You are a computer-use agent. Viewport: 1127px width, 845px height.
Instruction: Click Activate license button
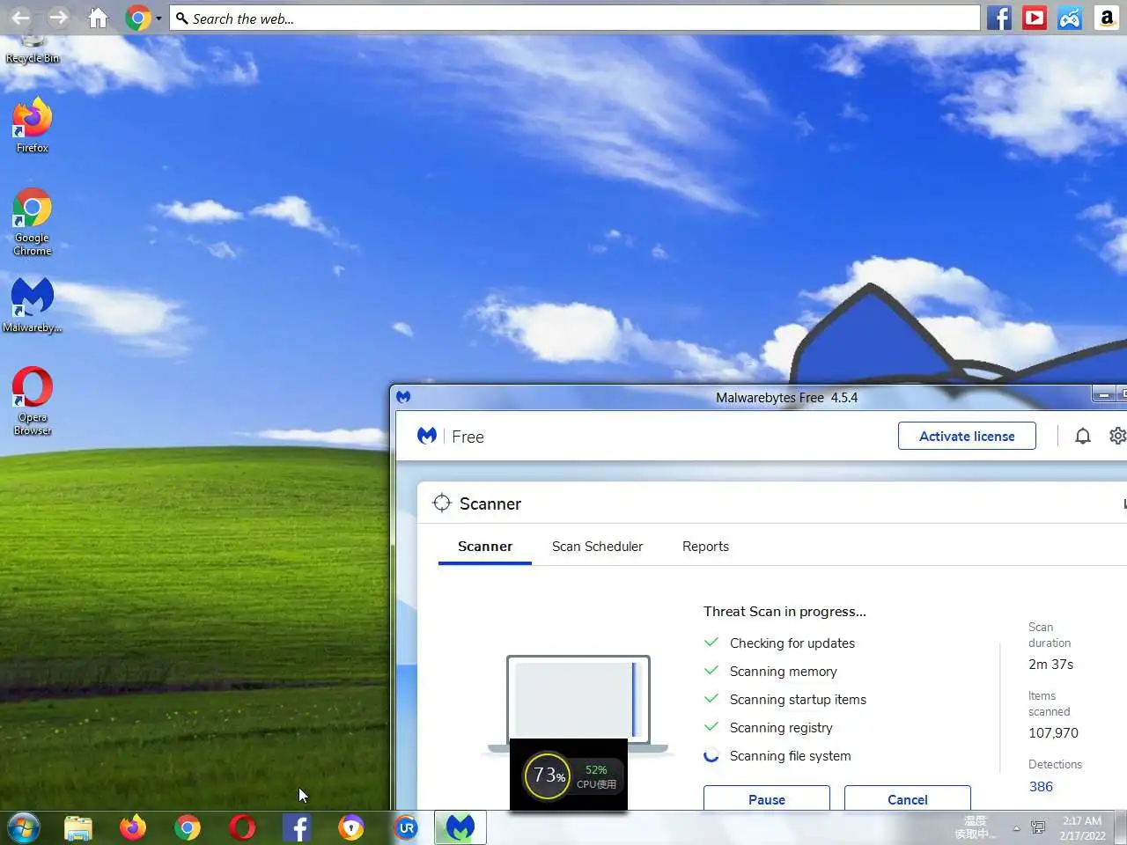(x=967, y=436)
